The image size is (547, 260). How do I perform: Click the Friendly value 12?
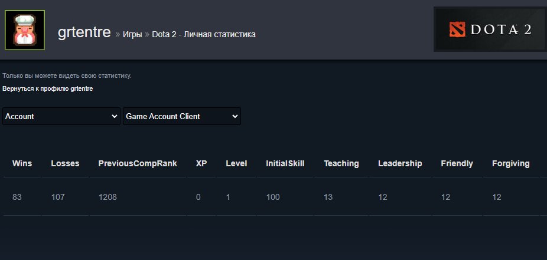point(445,197)
